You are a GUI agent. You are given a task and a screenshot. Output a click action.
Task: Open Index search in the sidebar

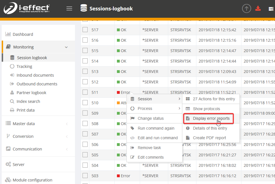pyautogui.click(x=28, y=101)
